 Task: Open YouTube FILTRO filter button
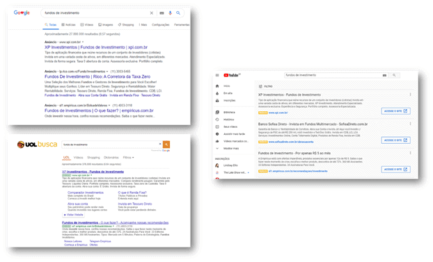(266, 87)
